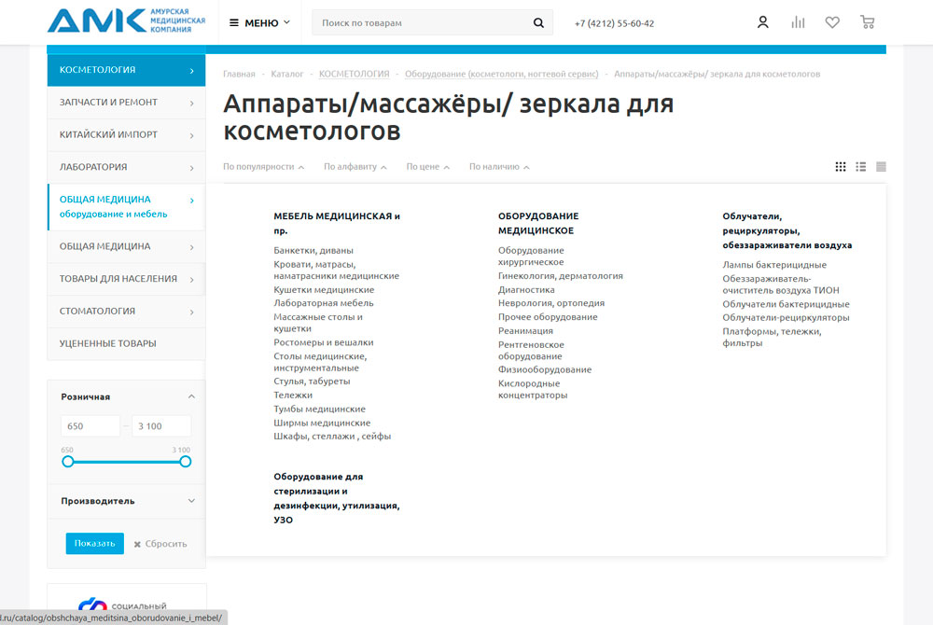Open Физиооборудование link

(x=545, y=369)
